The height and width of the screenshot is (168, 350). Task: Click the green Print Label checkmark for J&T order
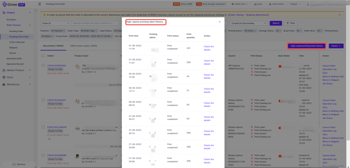[x=252, y=65]
